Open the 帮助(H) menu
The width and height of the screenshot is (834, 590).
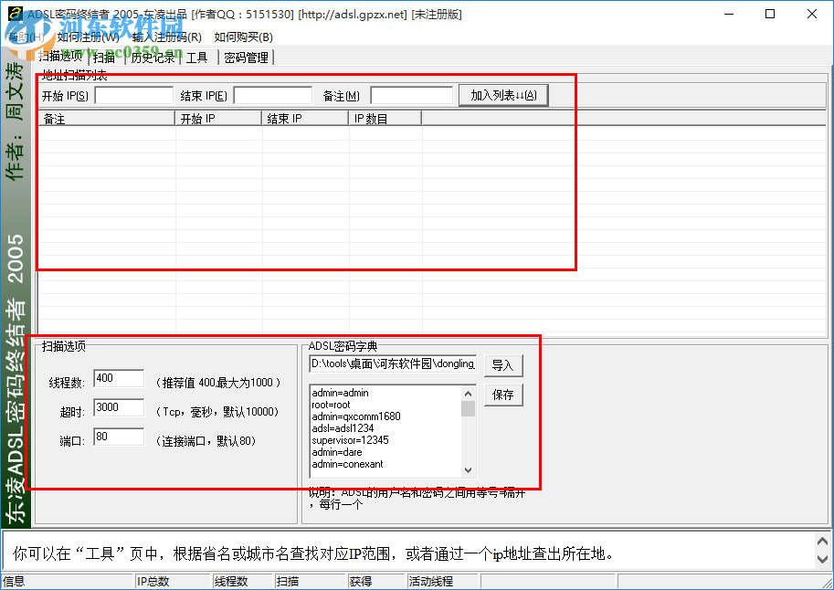(27, 37)
